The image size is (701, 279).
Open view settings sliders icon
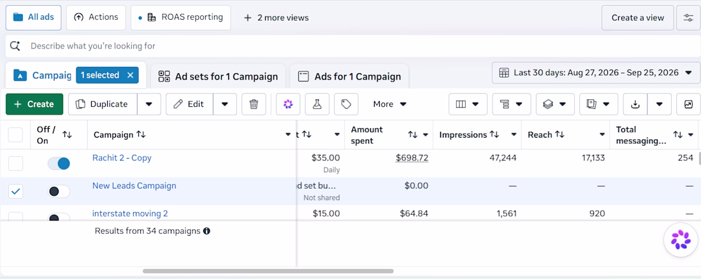point(688,18)
